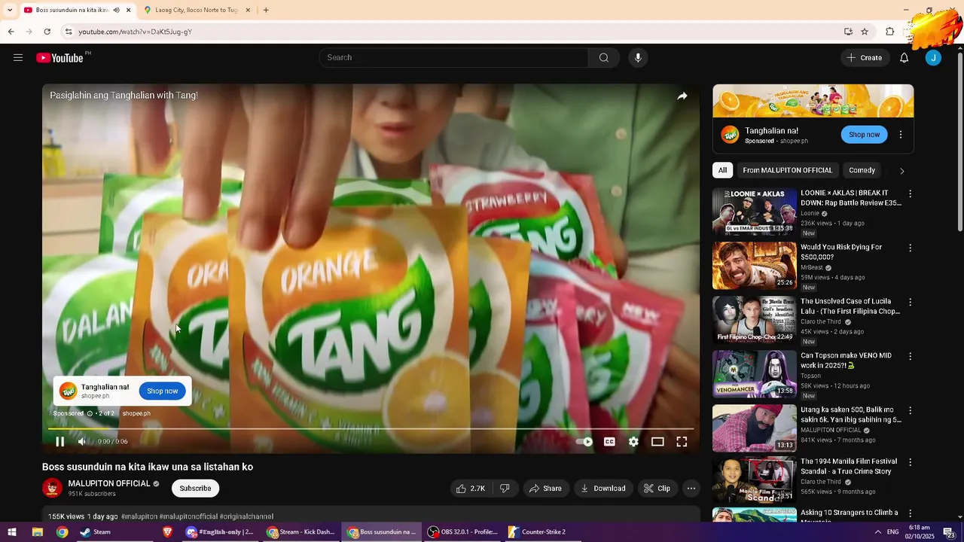Toggle closed captions CC

click(609, 442)
